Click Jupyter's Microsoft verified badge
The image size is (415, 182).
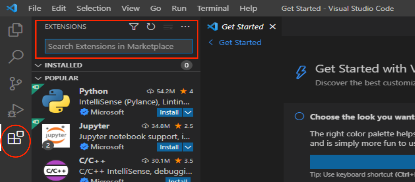coord(84,146)
